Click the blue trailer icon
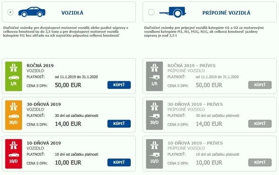 173,12
